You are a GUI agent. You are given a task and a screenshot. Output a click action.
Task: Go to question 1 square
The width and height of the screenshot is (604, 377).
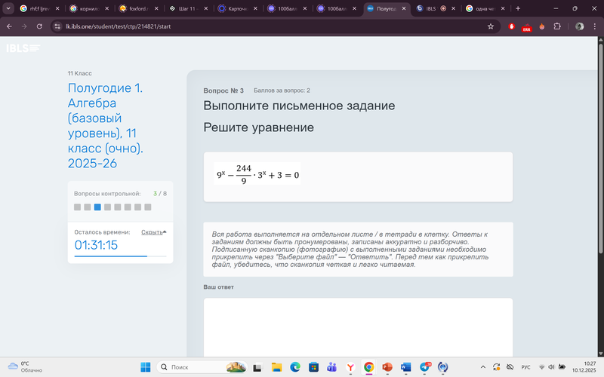coord(78,207)
